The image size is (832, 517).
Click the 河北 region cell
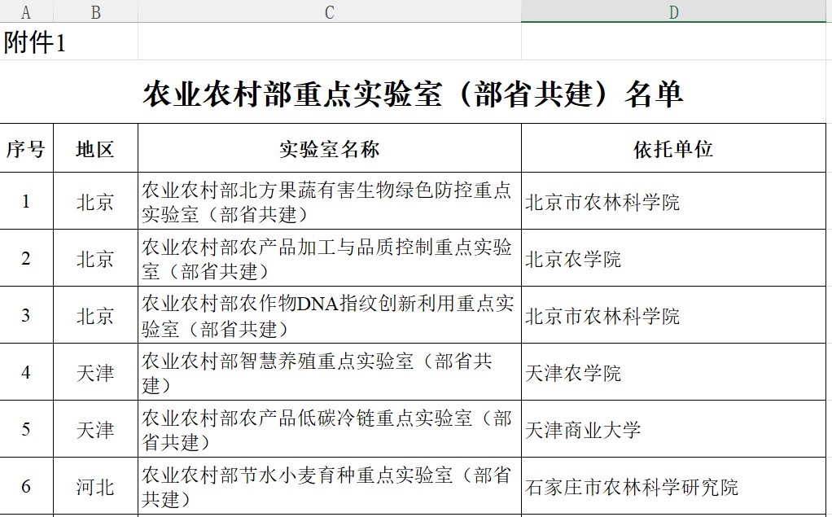point(95,487)
